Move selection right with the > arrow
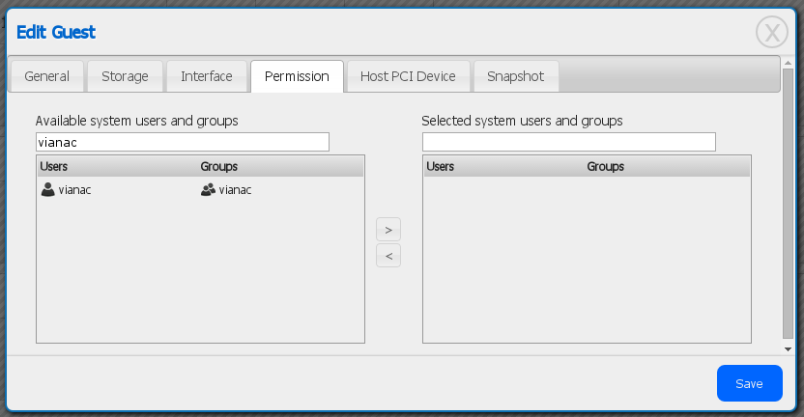804x417 pixels. pos(388,230)
